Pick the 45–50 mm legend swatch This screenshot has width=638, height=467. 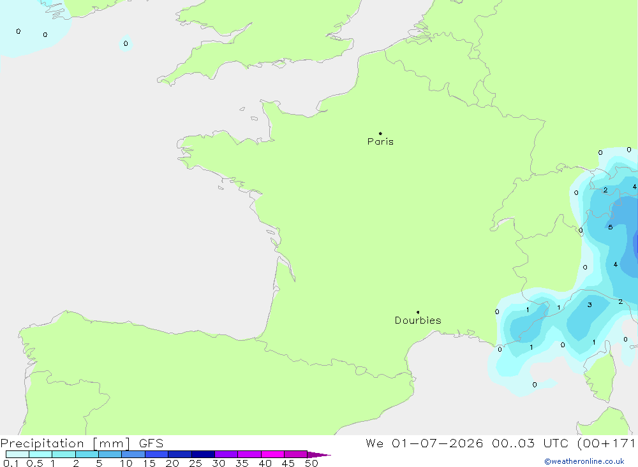pos(296,454)
